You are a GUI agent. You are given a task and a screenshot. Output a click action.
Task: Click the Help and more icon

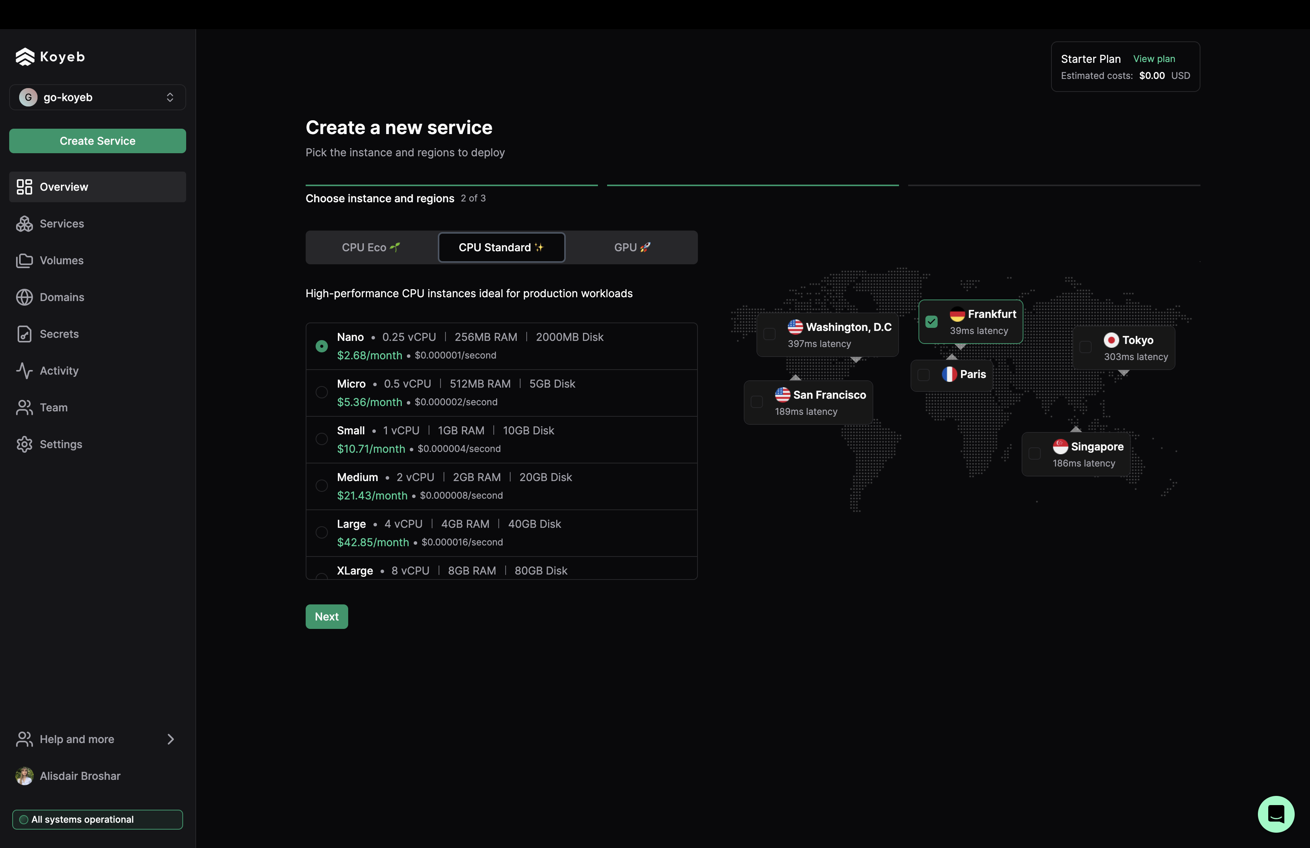click(24, 739)
